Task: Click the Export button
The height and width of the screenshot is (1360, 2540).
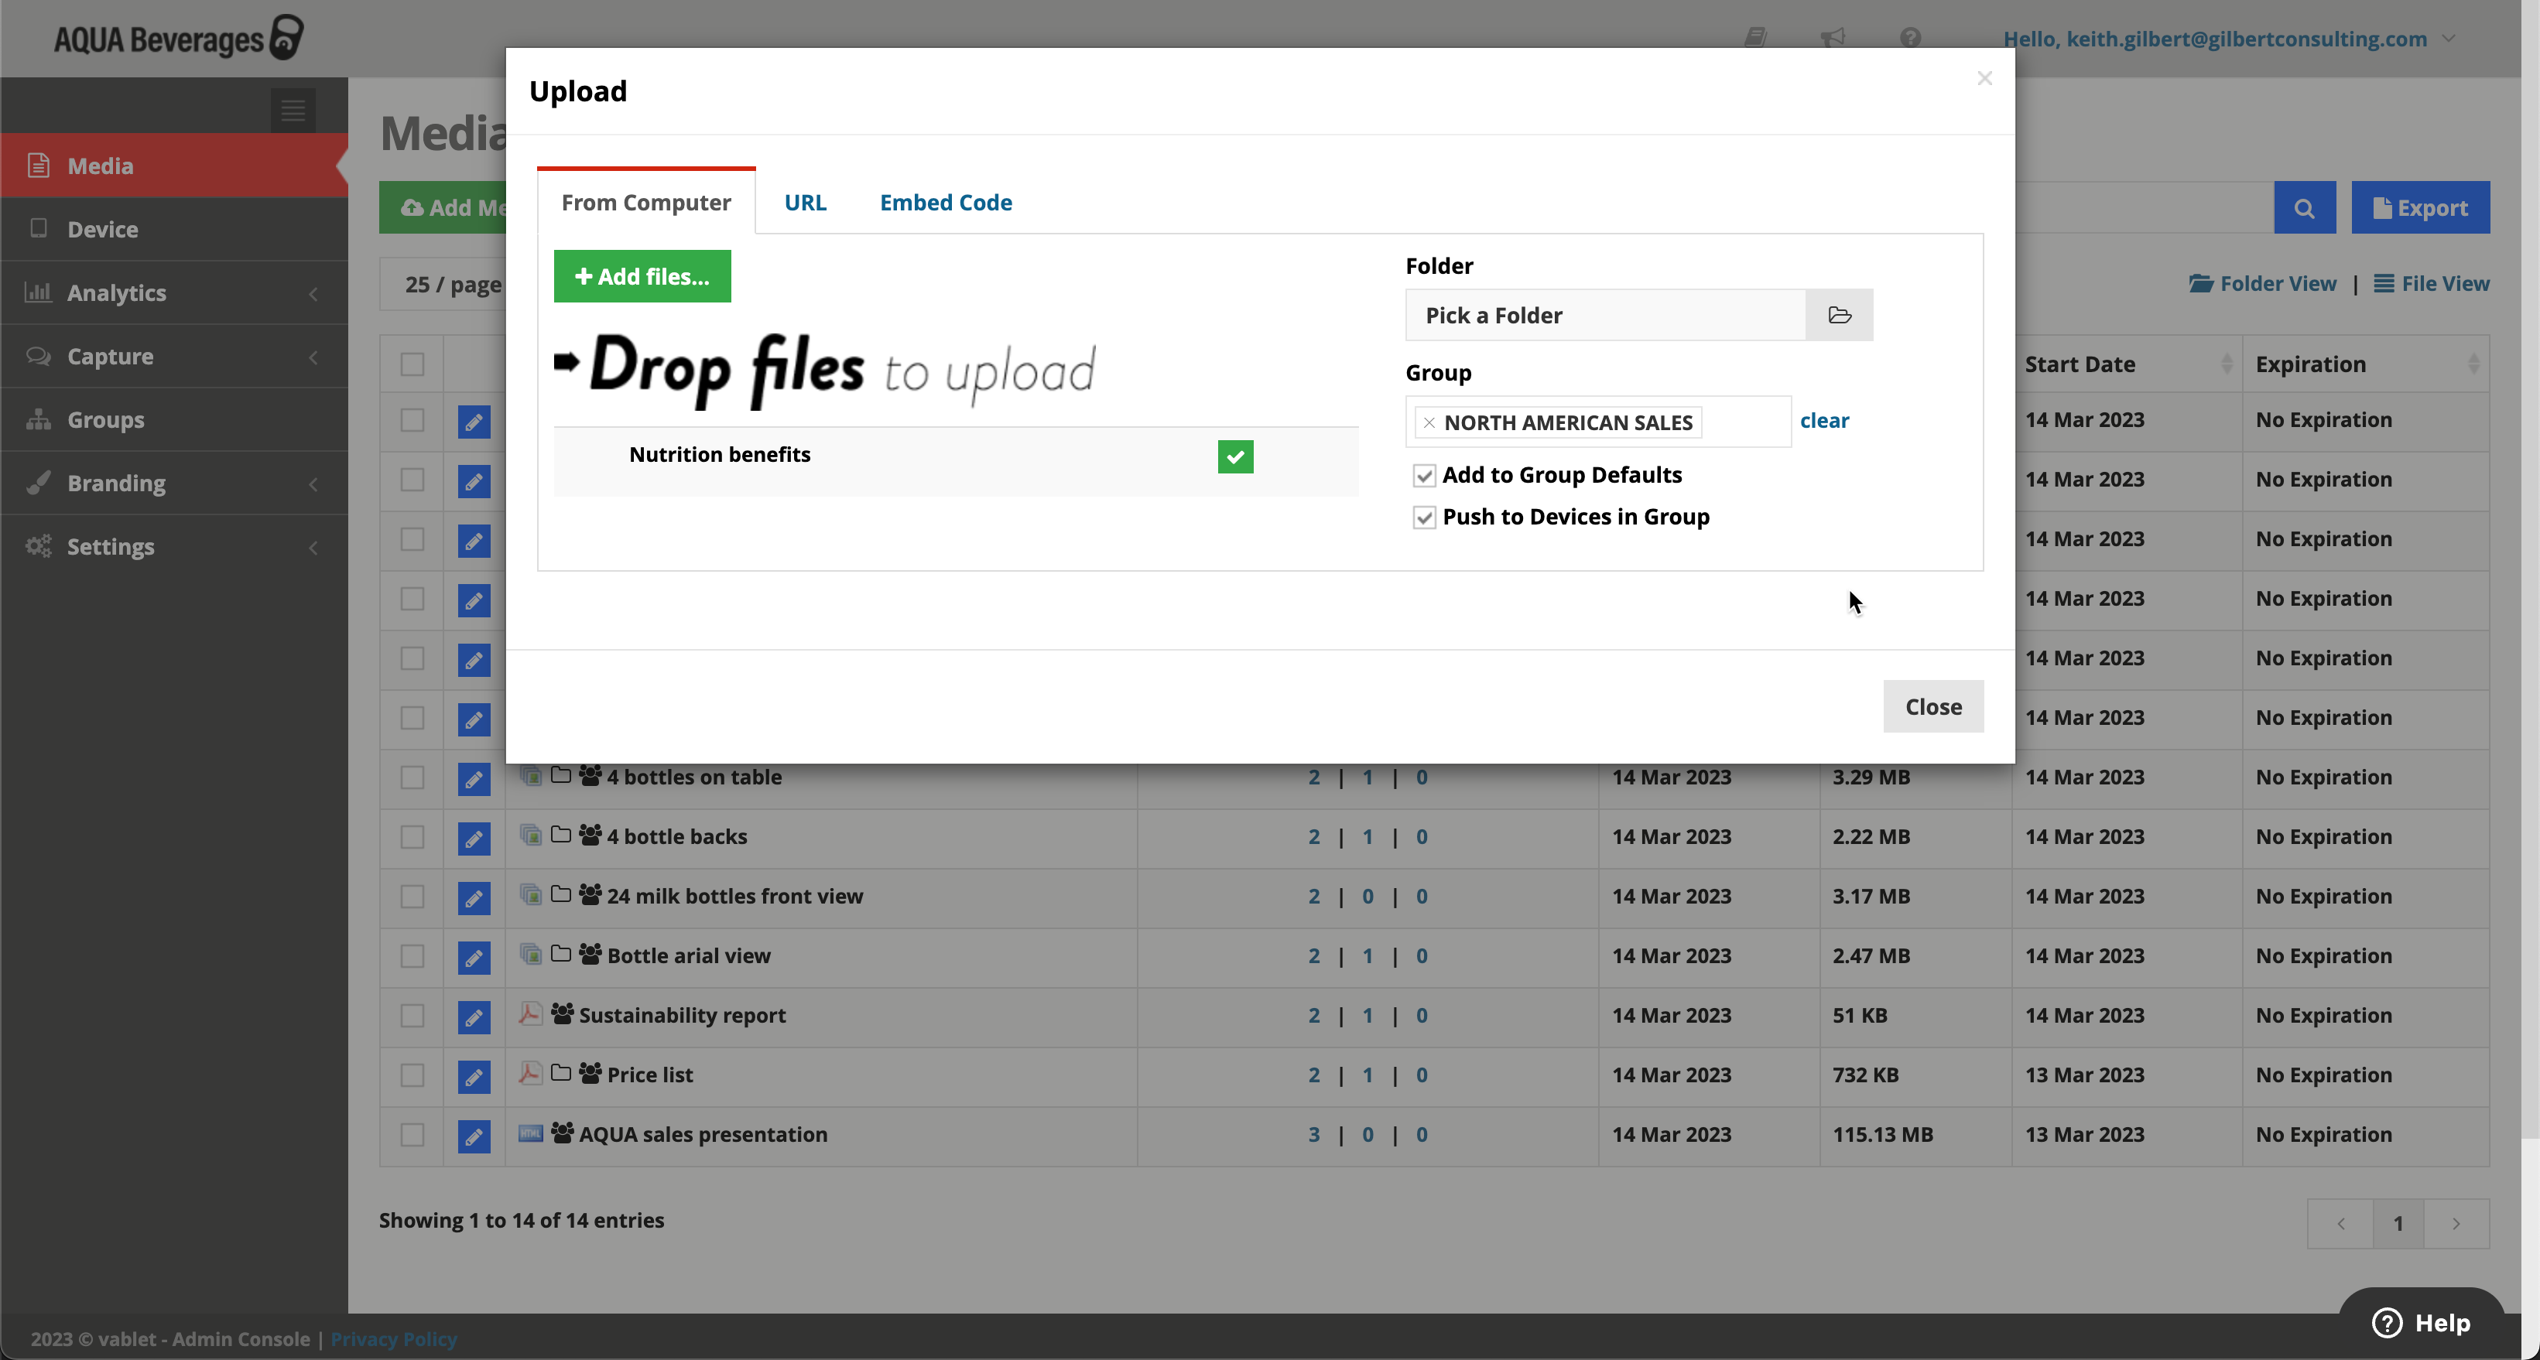Action: 2420,208
